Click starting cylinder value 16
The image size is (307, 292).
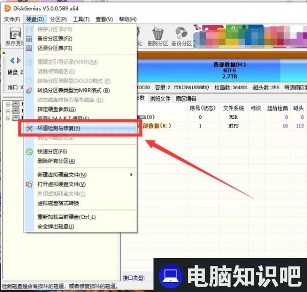[x=285, y=126]
